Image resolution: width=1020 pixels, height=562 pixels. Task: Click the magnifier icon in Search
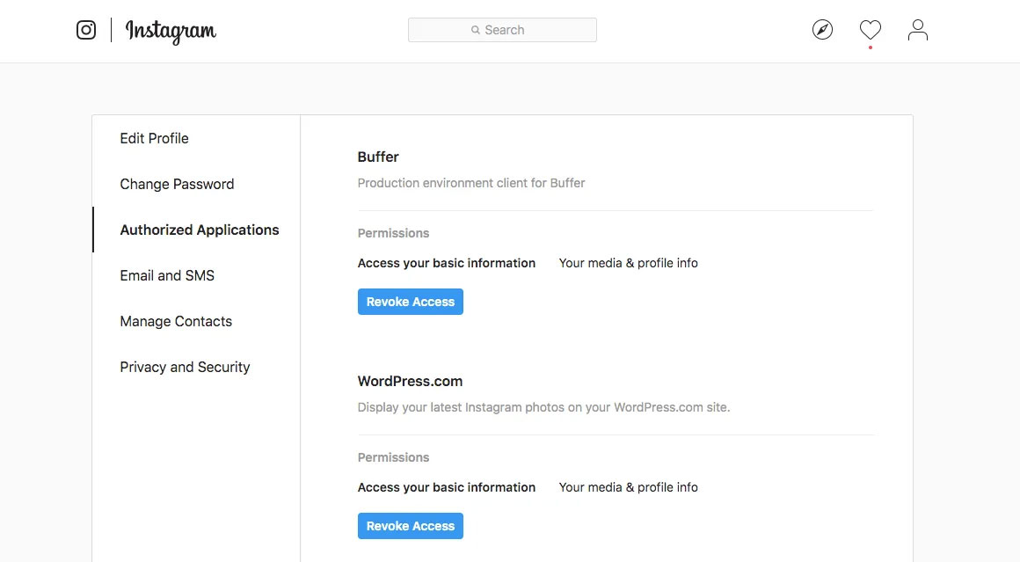tap(476, 30)
